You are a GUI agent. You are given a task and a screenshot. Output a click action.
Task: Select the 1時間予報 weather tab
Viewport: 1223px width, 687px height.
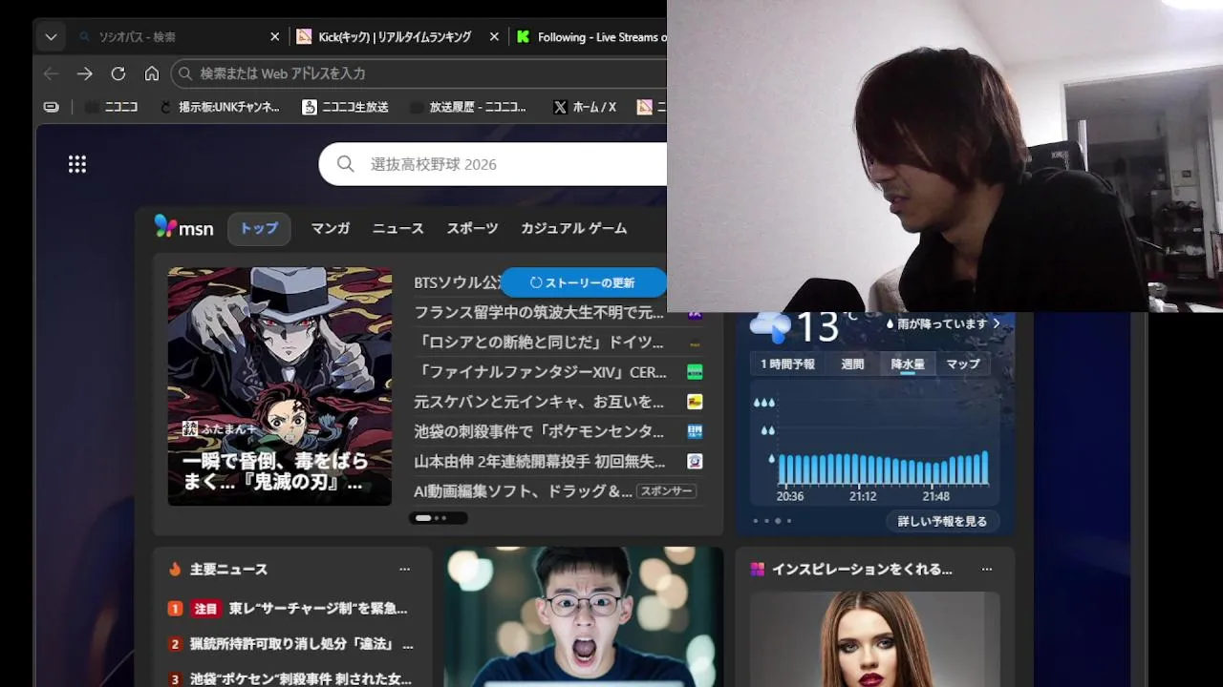pyautogui.click(x=787, y=364)
